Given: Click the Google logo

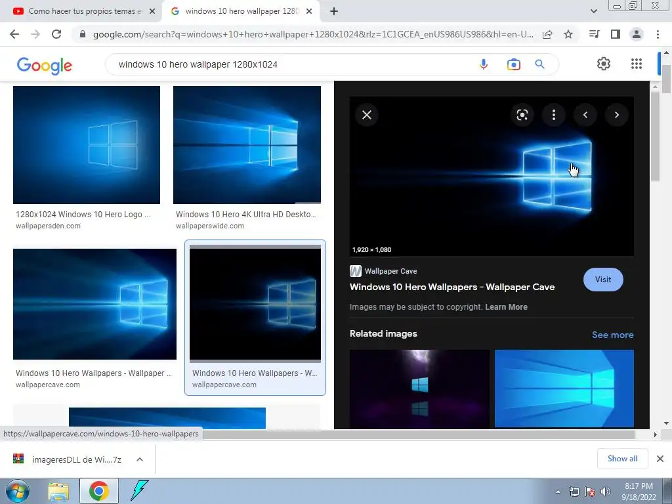Looking at the screenshot, I should click(x=45, y=66).
